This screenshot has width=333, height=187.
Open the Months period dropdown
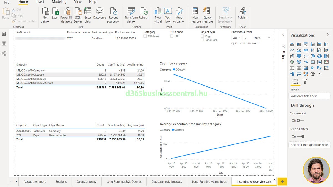click(261, 38)
